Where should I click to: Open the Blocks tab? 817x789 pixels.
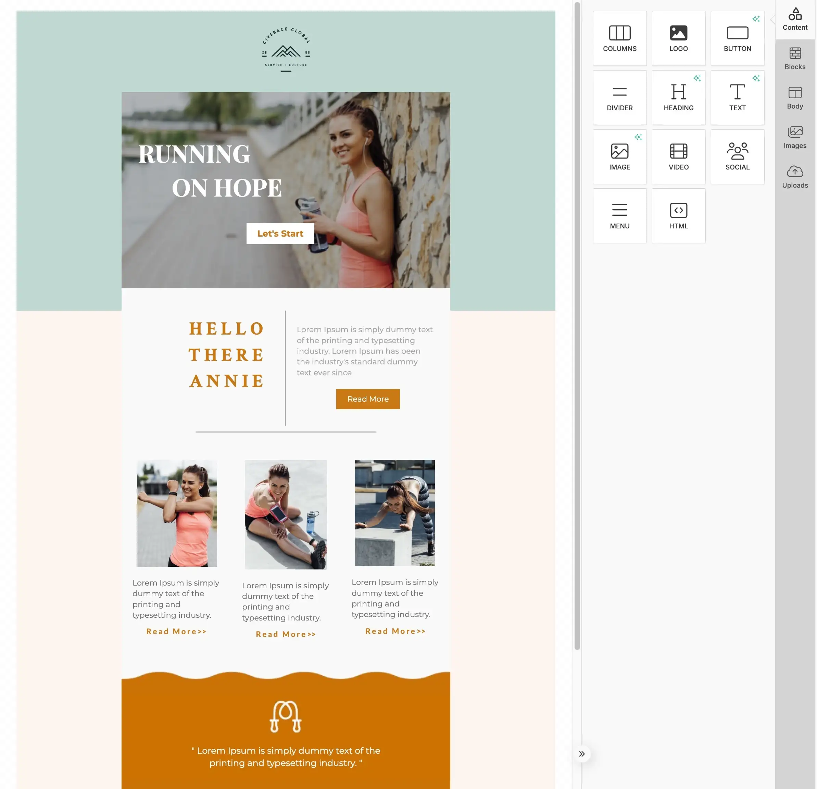[794, 59]
